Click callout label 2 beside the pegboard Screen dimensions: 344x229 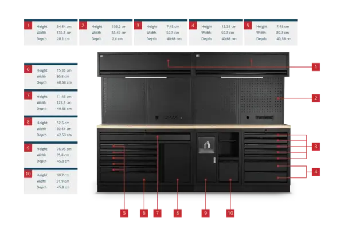pos(316,98)
